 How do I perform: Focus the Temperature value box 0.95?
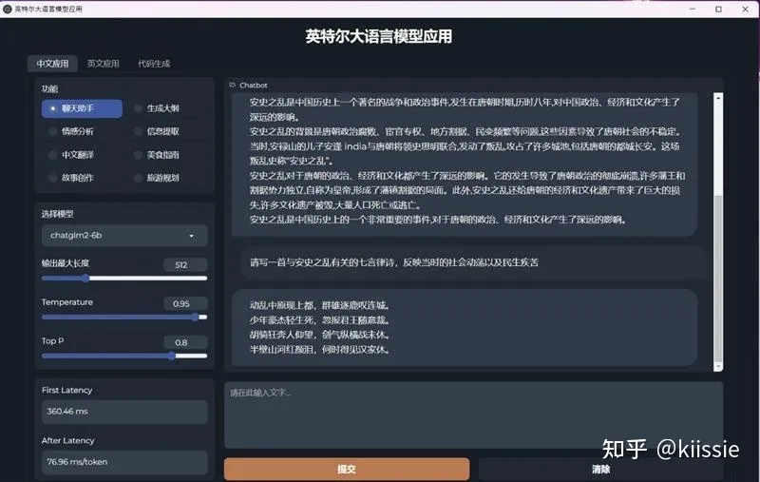coord(184,303)
